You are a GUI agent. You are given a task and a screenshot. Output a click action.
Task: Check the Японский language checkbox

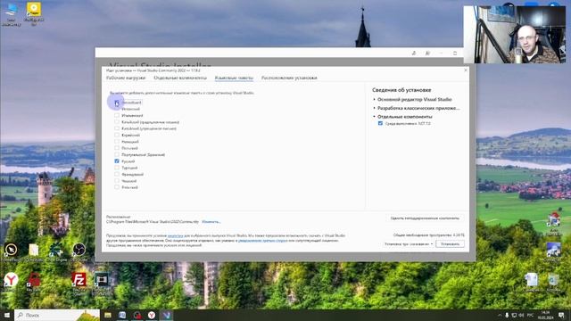pyautogui.click(x=117, y=187)
